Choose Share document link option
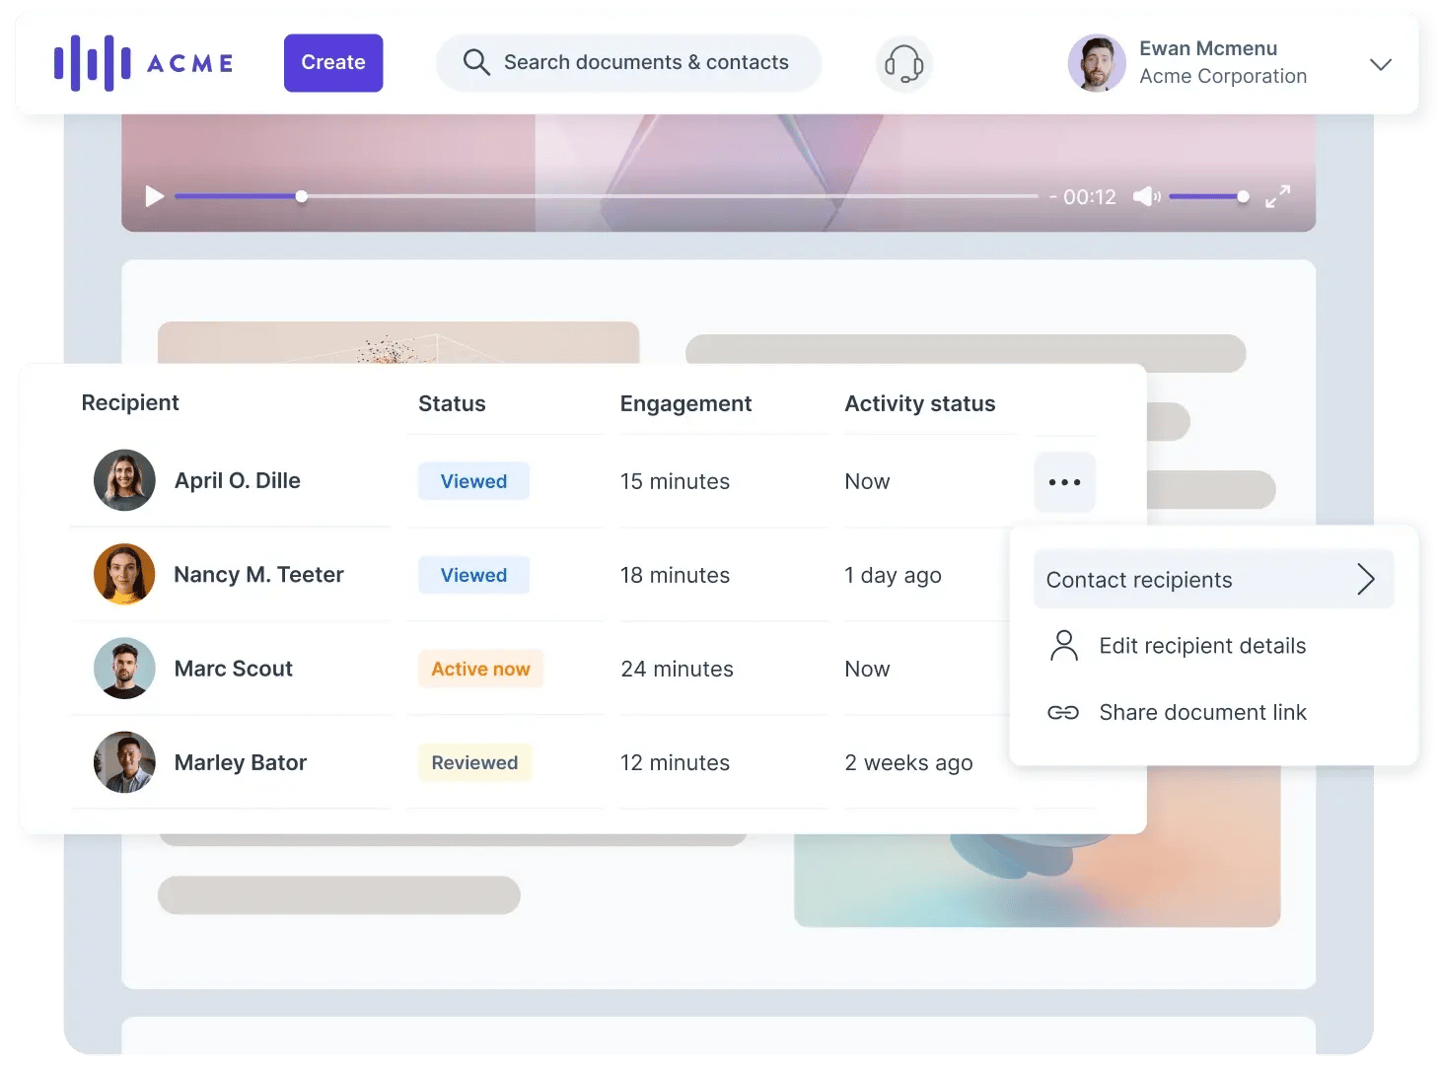This screenshot has width=1438, height=1067. [x=1201, y=712]
